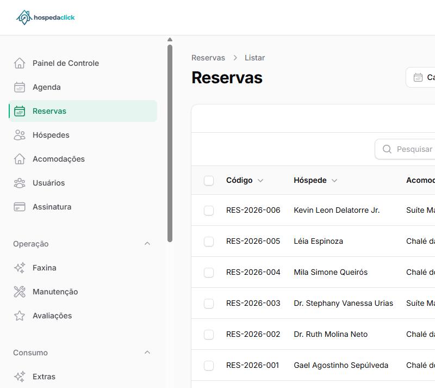Click the Acomodações house icon
The width and height of the screenshot is (435, 388).
point(20,159)
